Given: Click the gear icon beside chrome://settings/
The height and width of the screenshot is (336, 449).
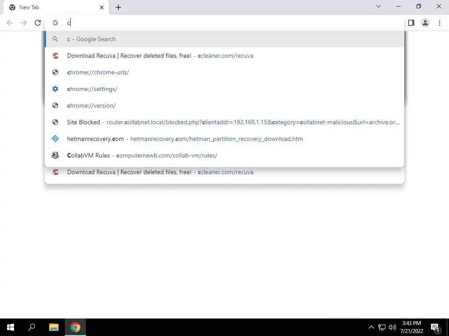Looking at the screenshot, I should 55,89.
